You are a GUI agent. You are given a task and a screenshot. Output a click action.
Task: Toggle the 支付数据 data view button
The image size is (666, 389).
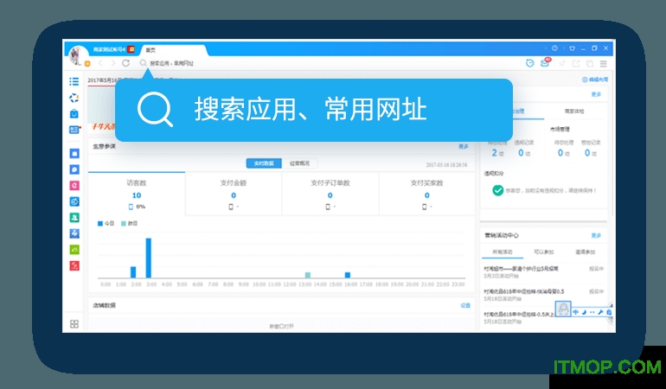pyautogui.click(x=263, y=163)
